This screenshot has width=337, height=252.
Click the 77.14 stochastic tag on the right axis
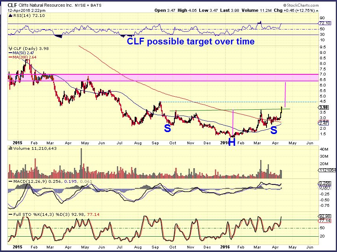tap(324, 221)
